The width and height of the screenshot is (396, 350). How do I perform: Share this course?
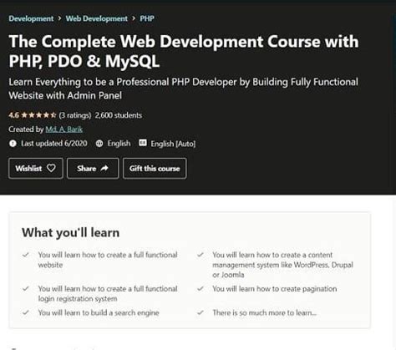93,169
